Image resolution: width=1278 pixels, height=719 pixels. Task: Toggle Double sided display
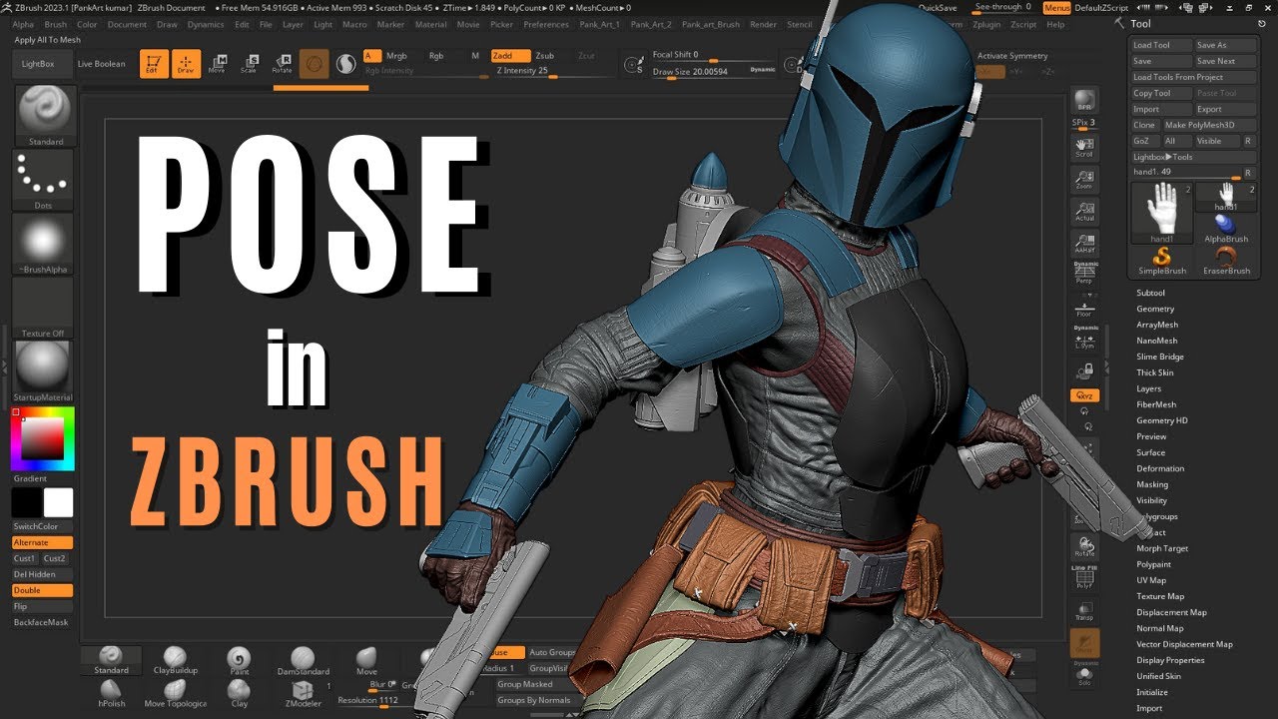pos(42,590)
